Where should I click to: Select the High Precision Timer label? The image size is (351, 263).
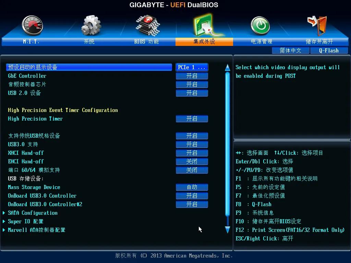(35, 118)
